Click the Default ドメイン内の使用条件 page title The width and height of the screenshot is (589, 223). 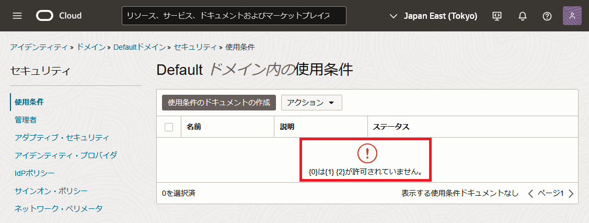click(x=255, y=70)
